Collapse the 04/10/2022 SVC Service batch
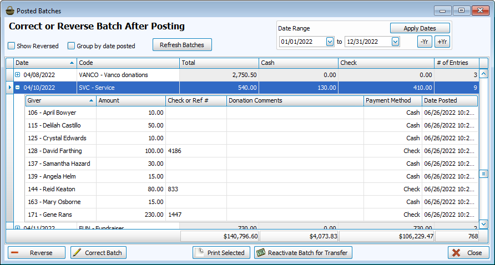This screenshot has height=265, width=495. coord(17,88)
